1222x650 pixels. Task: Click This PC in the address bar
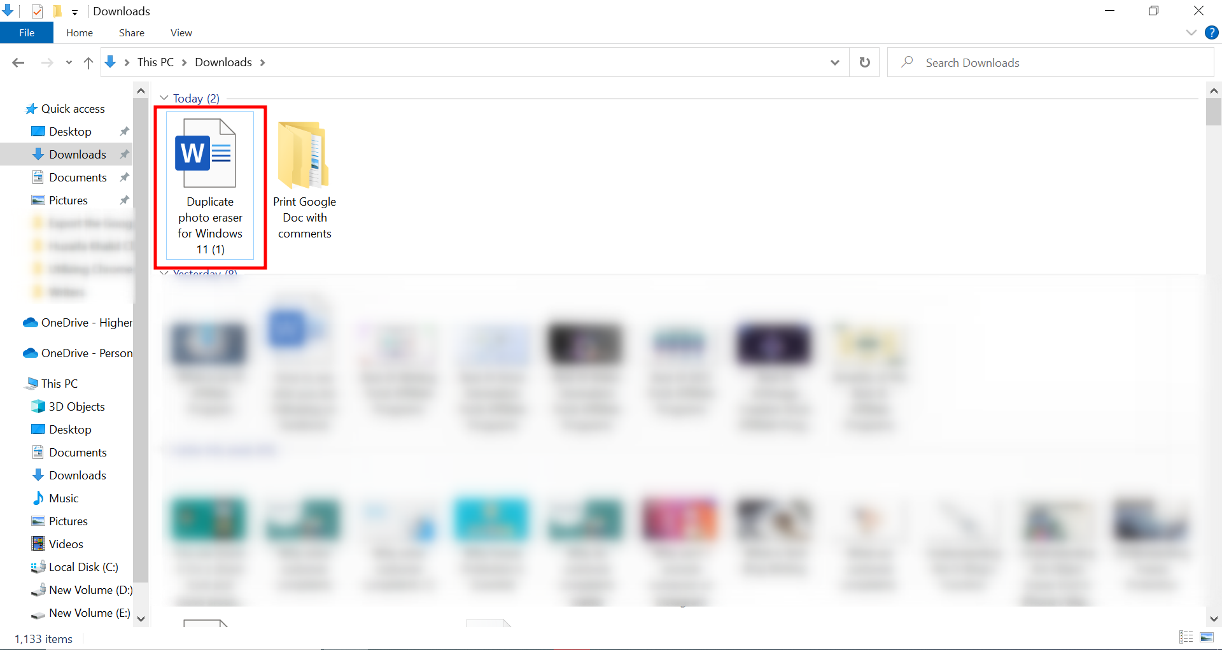[x=155, y=62]
